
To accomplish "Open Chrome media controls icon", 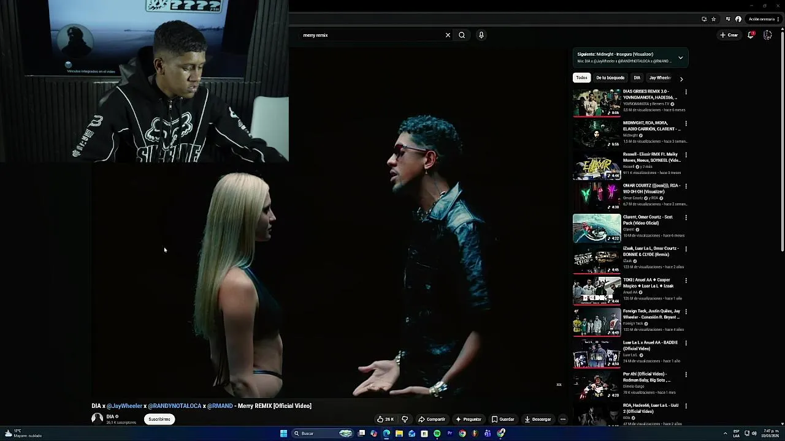I will [728, 19].
